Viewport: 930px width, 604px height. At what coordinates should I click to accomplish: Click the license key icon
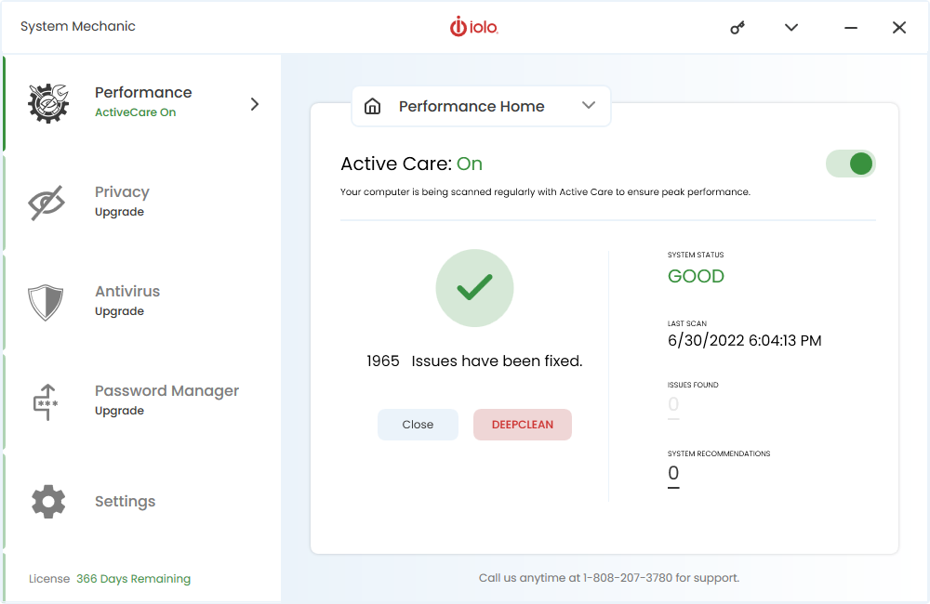[x=737, y=28]
